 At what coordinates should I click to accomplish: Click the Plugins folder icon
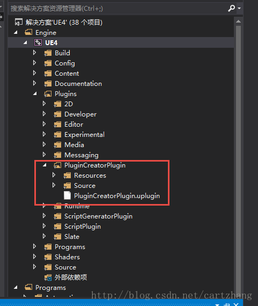pos(48,93)
